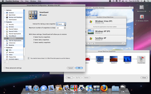Open the Help menu
Screen dimensions: 151x94
40,1
